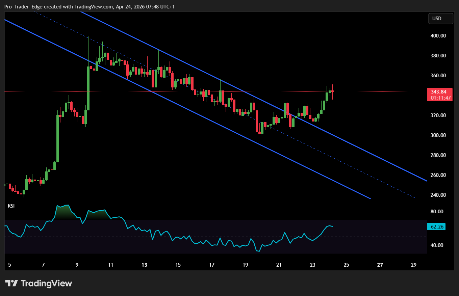Open the USD currency selector

[440, 19]
